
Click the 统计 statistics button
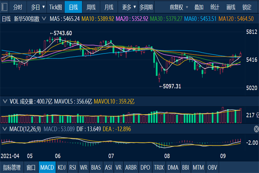click(x=215, y=7)
